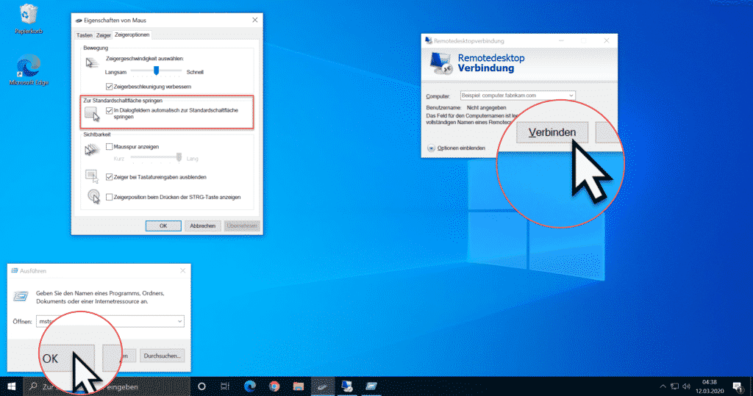Click Übernehmen in mouse properties
Screen dimensions: 753x396
pyautogui.click(x=242, y=226)
